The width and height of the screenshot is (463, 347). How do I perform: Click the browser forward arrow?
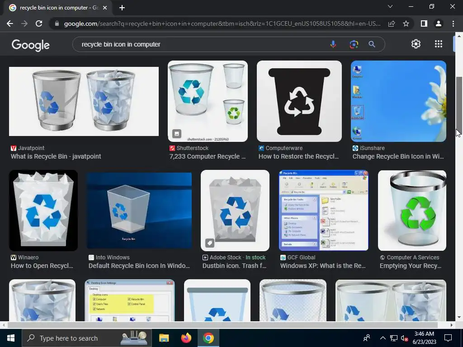[24, 23]
